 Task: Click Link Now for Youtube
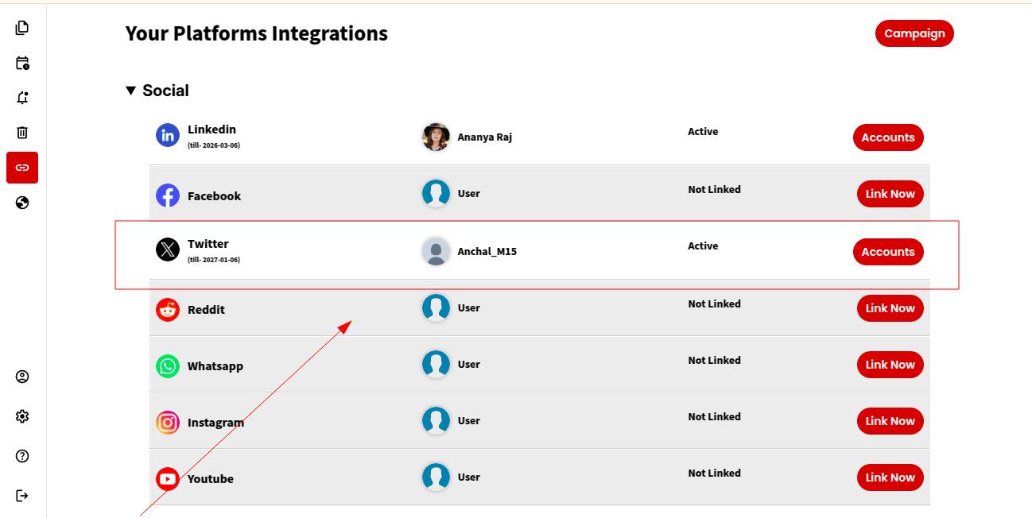[x=890, y=477]
